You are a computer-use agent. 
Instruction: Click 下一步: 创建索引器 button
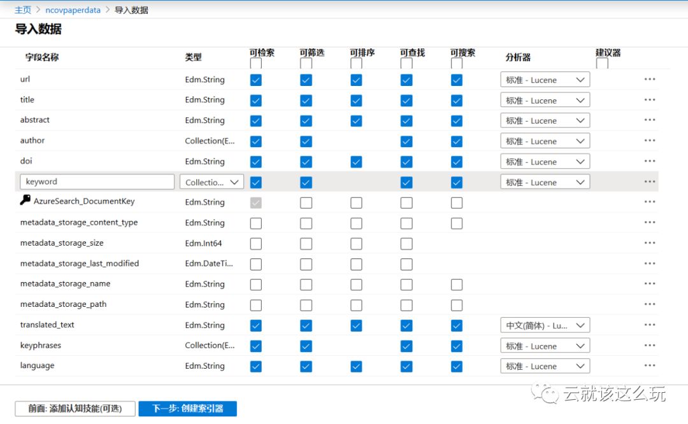pyautogui.click(x=188, y=409)
